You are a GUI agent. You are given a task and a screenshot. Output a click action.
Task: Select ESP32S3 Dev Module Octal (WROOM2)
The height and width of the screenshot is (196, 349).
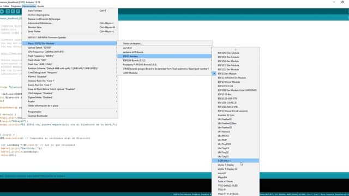point(236,90)
